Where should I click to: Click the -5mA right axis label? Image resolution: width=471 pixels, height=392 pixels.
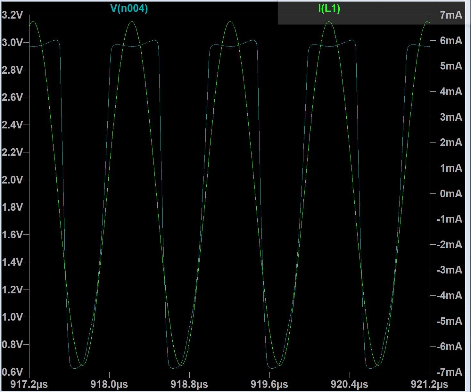(450, 321)
